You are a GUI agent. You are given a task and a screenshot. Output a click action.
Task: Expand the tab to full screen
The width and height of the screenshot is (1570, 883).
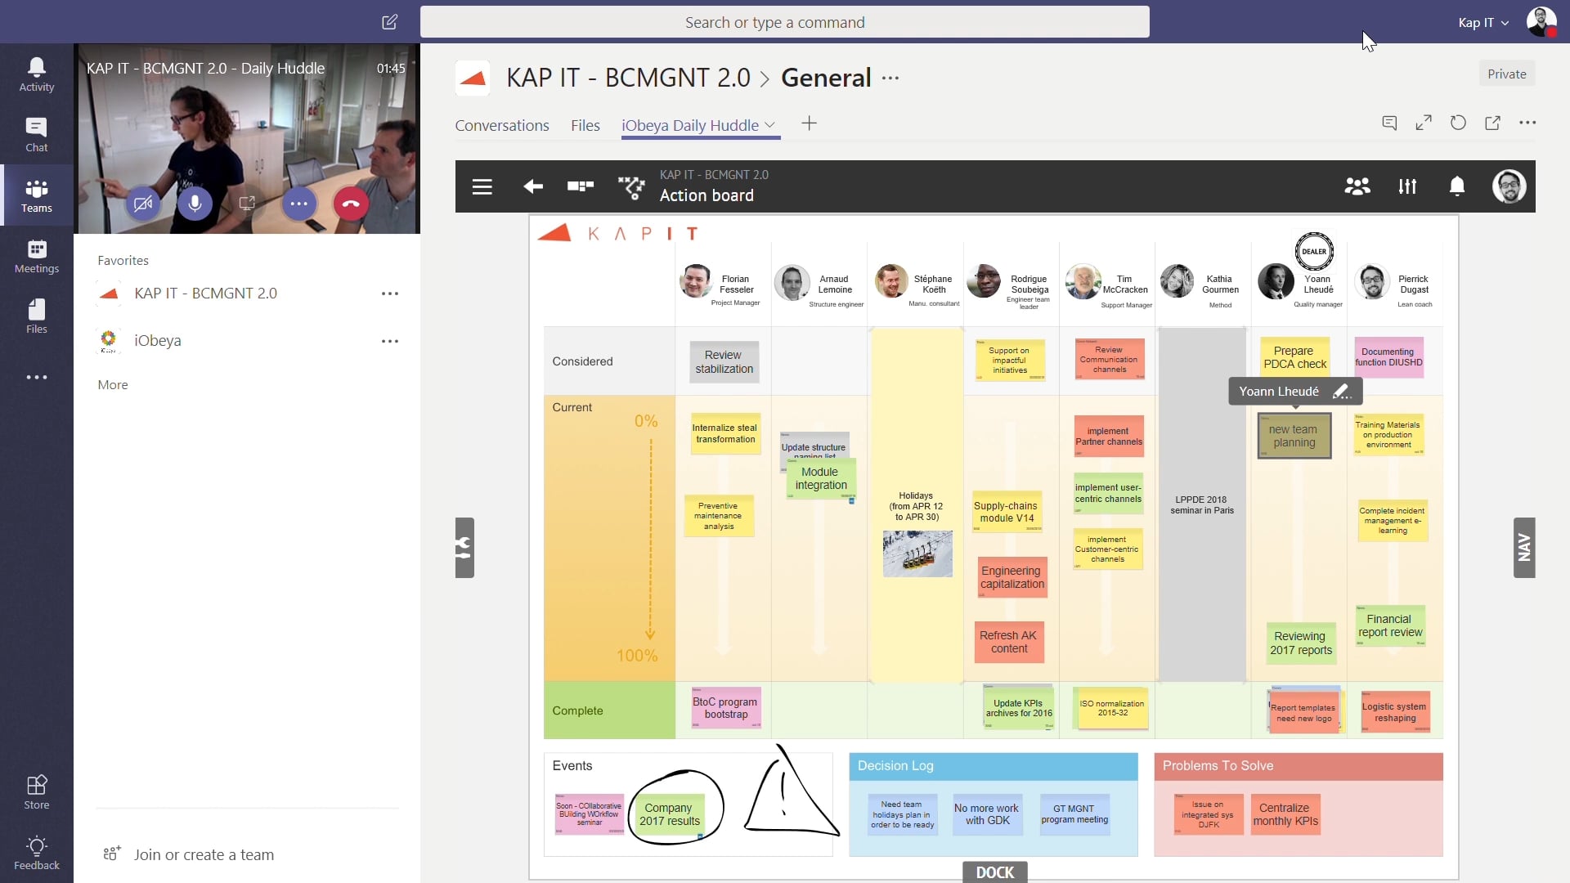tap(1424, 123)
